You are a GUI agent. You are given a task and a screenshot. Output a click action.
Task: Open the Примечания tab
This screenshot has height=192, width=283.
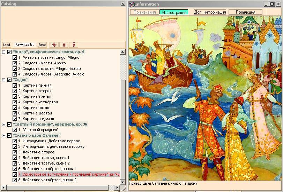[144, 12]
